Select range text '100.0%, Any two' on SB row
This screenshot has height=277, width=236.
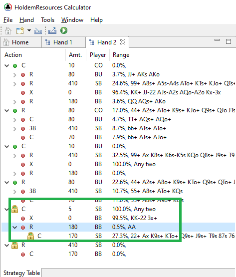coord(134,209)
